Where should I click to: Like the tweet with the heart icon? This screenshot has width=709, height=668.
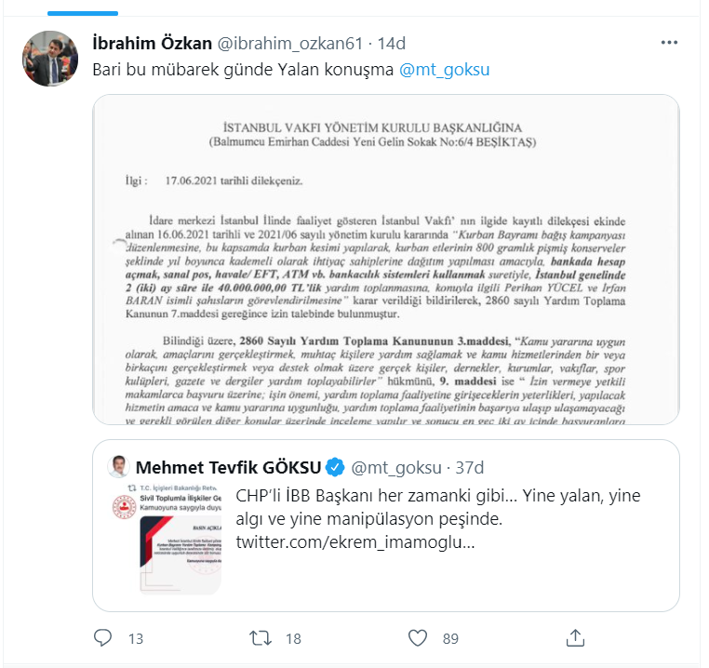coord(419,638)
